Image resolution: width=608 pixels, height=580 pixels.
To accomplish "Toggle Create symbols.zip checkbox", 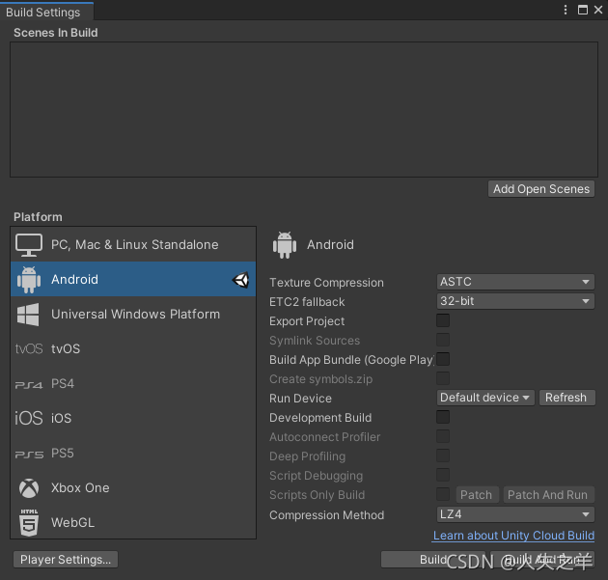I will click(x=443, y=378).
